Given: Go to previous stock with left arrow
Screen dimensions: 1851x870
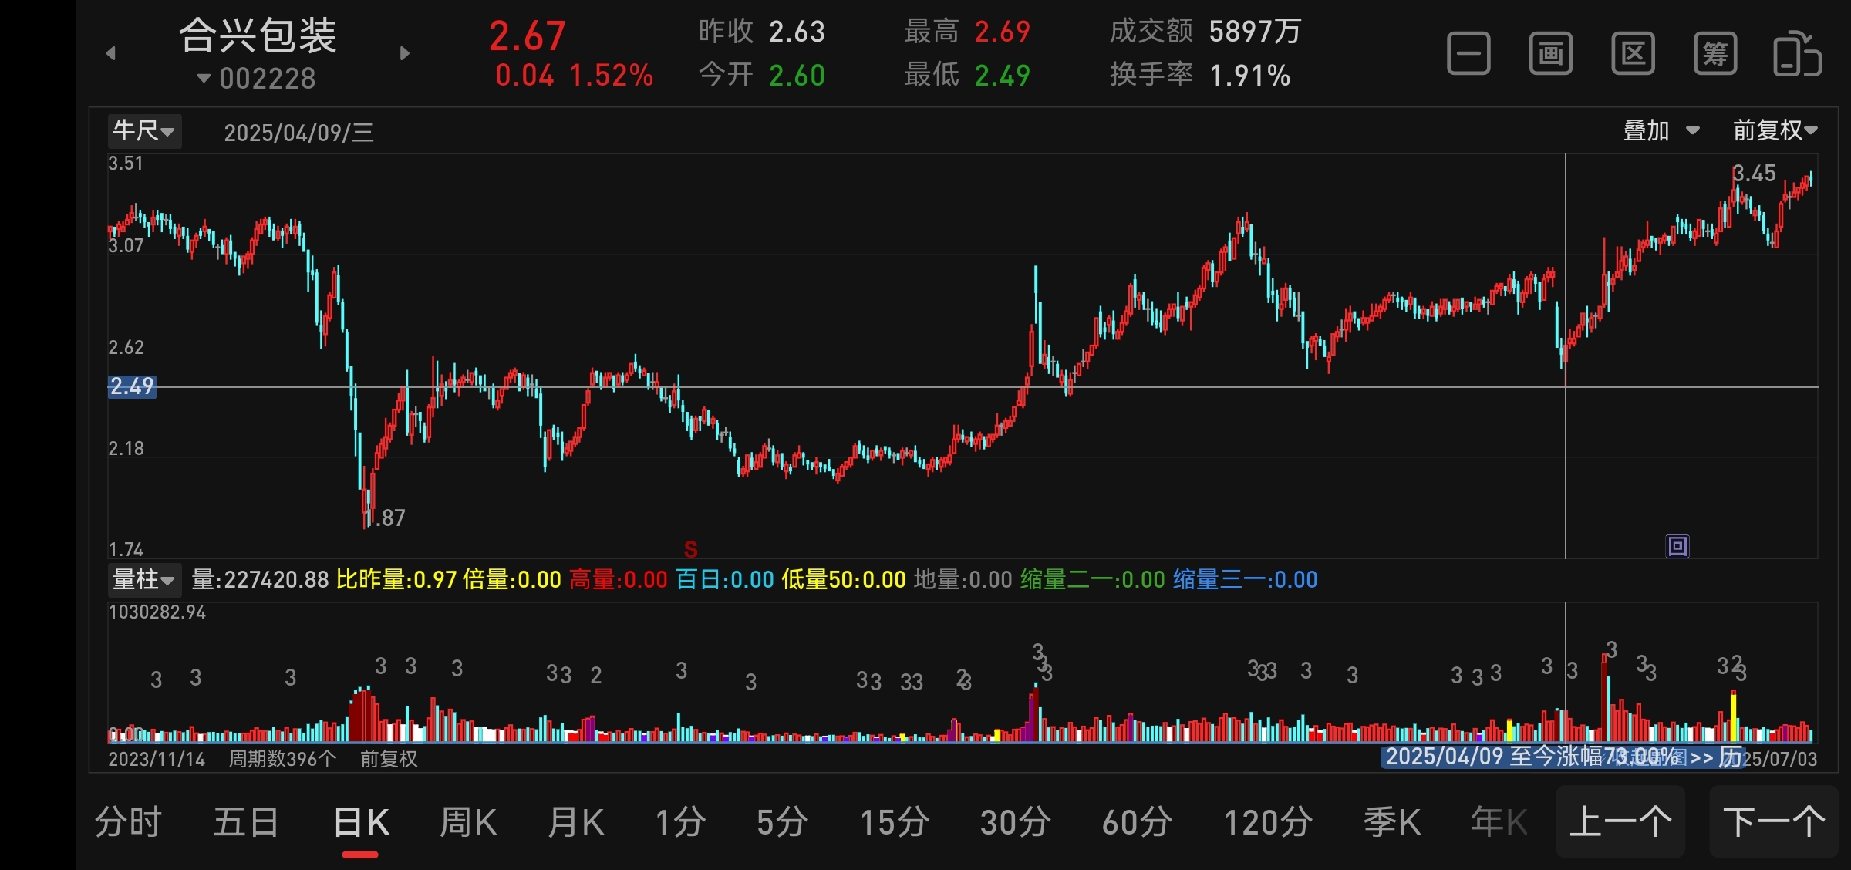Looking at the screenshot, I should point(111,53).
